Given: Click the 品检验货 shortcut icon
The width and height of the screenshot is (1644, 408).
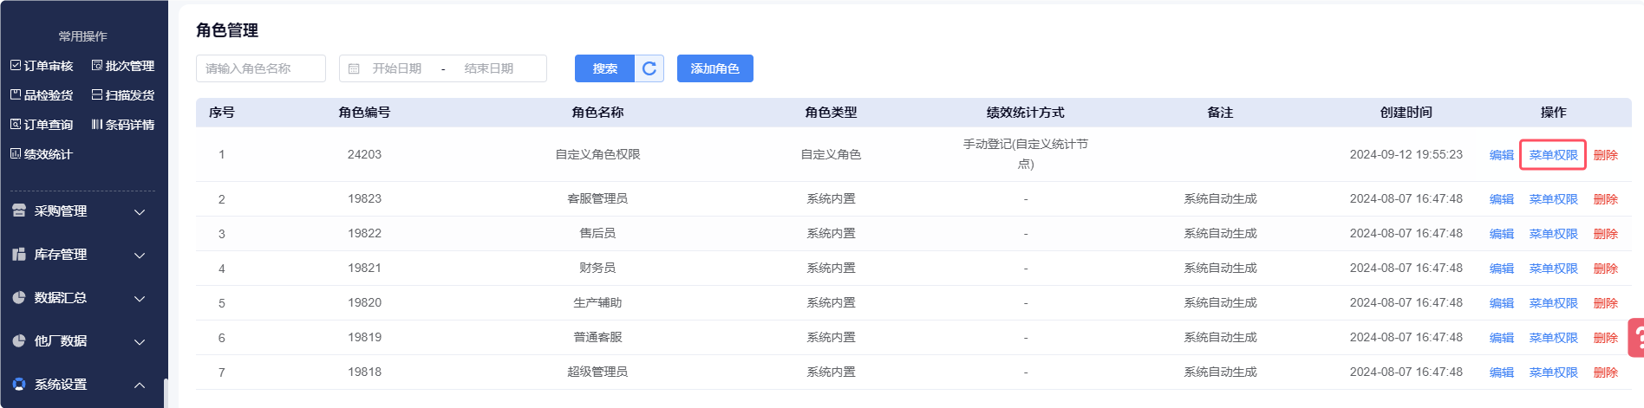Looking at the screenshot, I should point(16,95).
